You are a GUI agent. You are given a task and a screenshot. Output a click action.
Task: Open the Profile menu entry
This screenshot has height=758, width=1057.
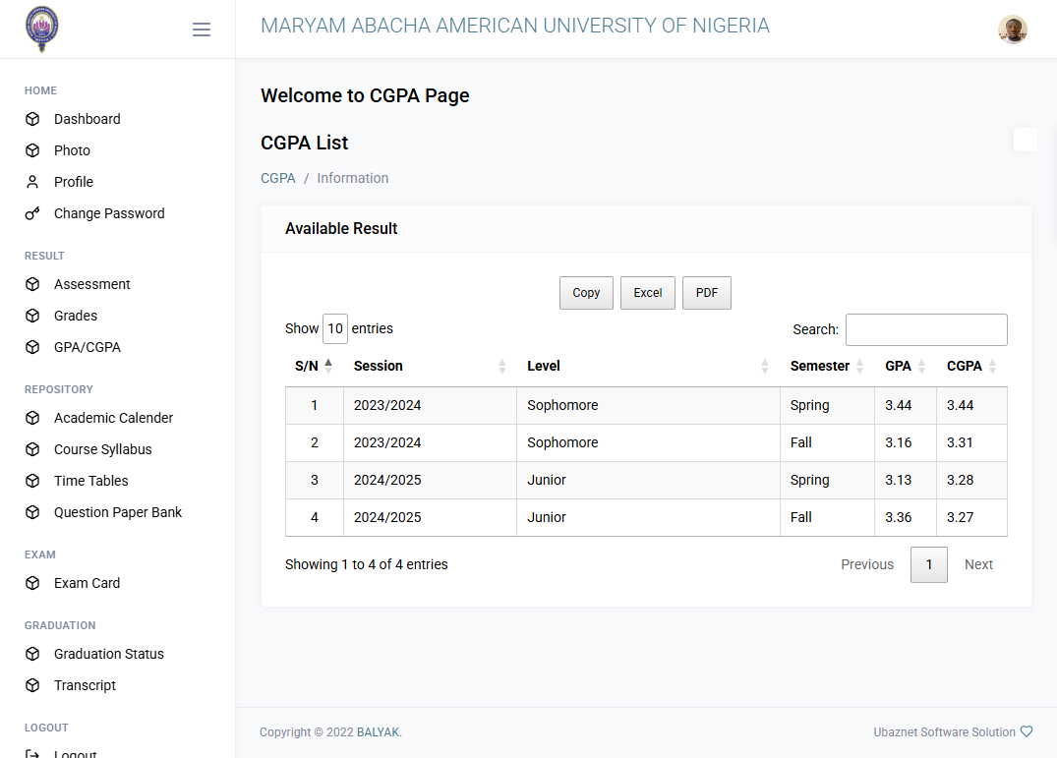point(74,182)
